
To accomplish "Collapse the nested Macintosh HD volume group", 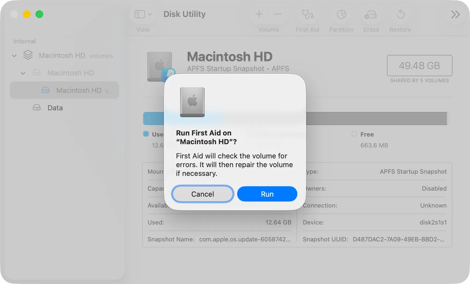I will (23, 73).
